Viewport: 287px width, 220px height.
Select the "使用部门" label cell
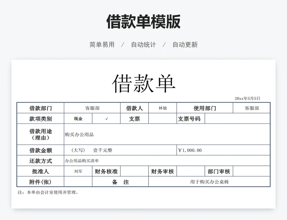pos(205,108)
